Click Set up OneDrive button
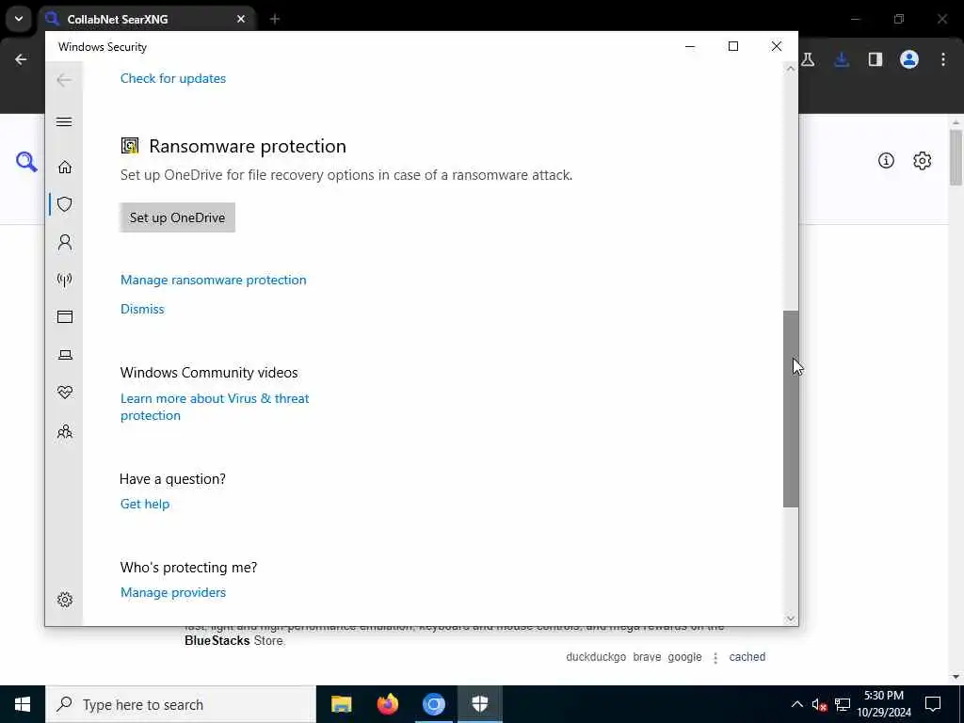The height and width of the screenshot is (723, 964). pos(177,217)
